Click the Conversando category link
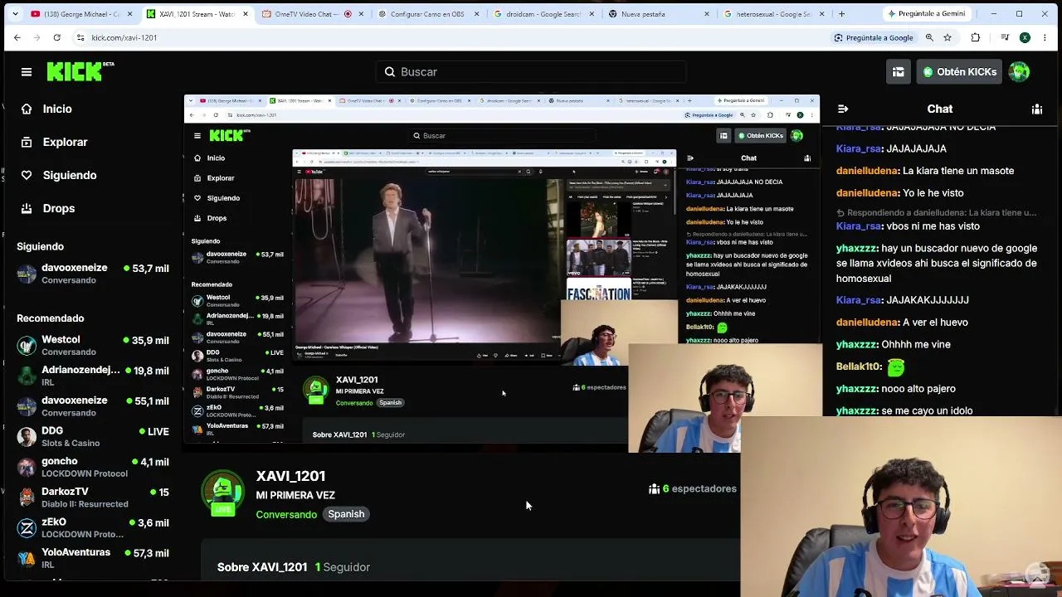The height and width of the screenshot is (597, 1062). pyautogui.click(x=286, y=515)
